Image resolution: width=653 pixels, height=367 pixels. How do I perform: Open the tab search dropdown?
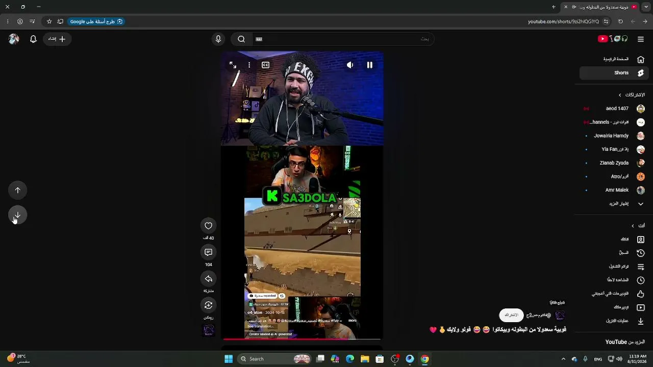point(645,7)
